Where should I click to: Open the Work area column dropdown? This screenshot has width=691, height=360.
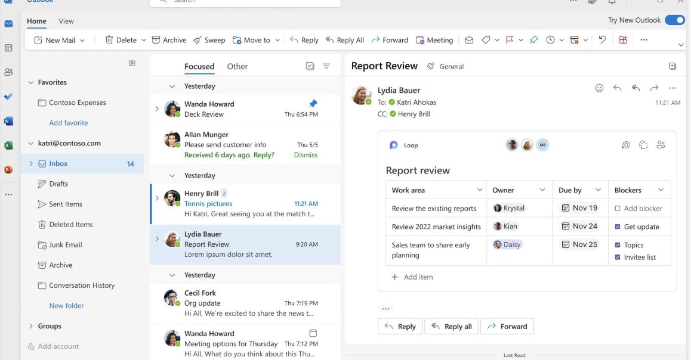pyautogui.click(x=481, y=190)
